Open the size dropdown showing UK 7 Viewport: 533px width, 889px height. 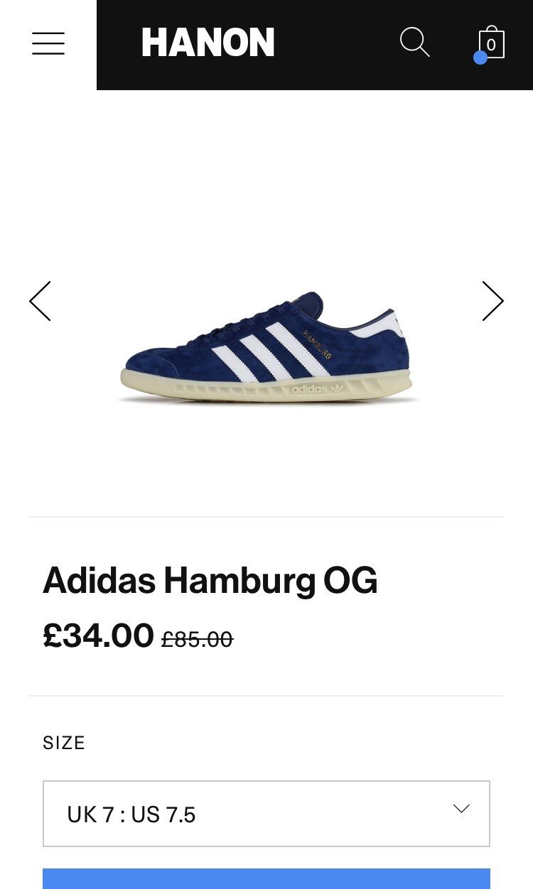[266, 814]
